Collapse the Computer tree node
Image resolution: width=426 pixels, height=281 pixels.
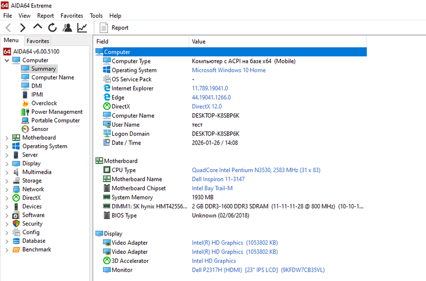(7, 60)
